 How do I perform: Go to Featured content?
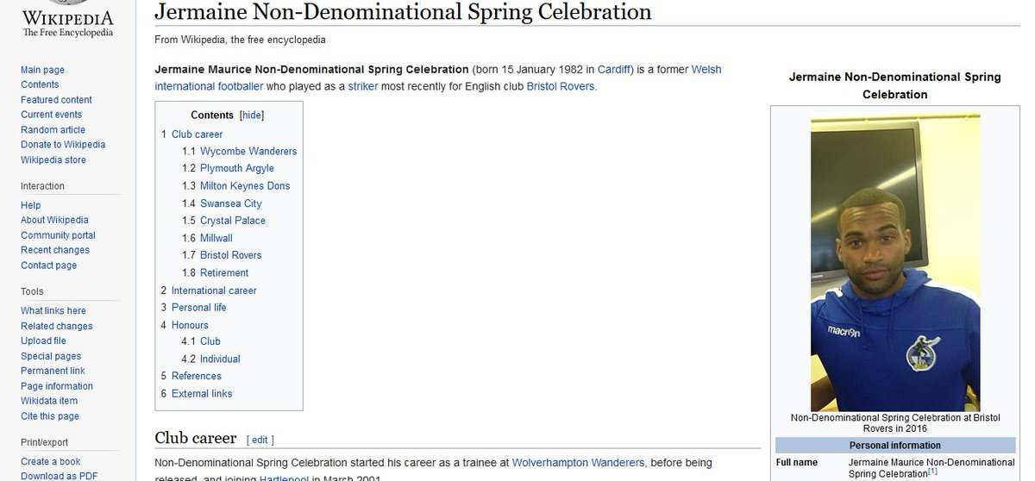pos(56,100)
